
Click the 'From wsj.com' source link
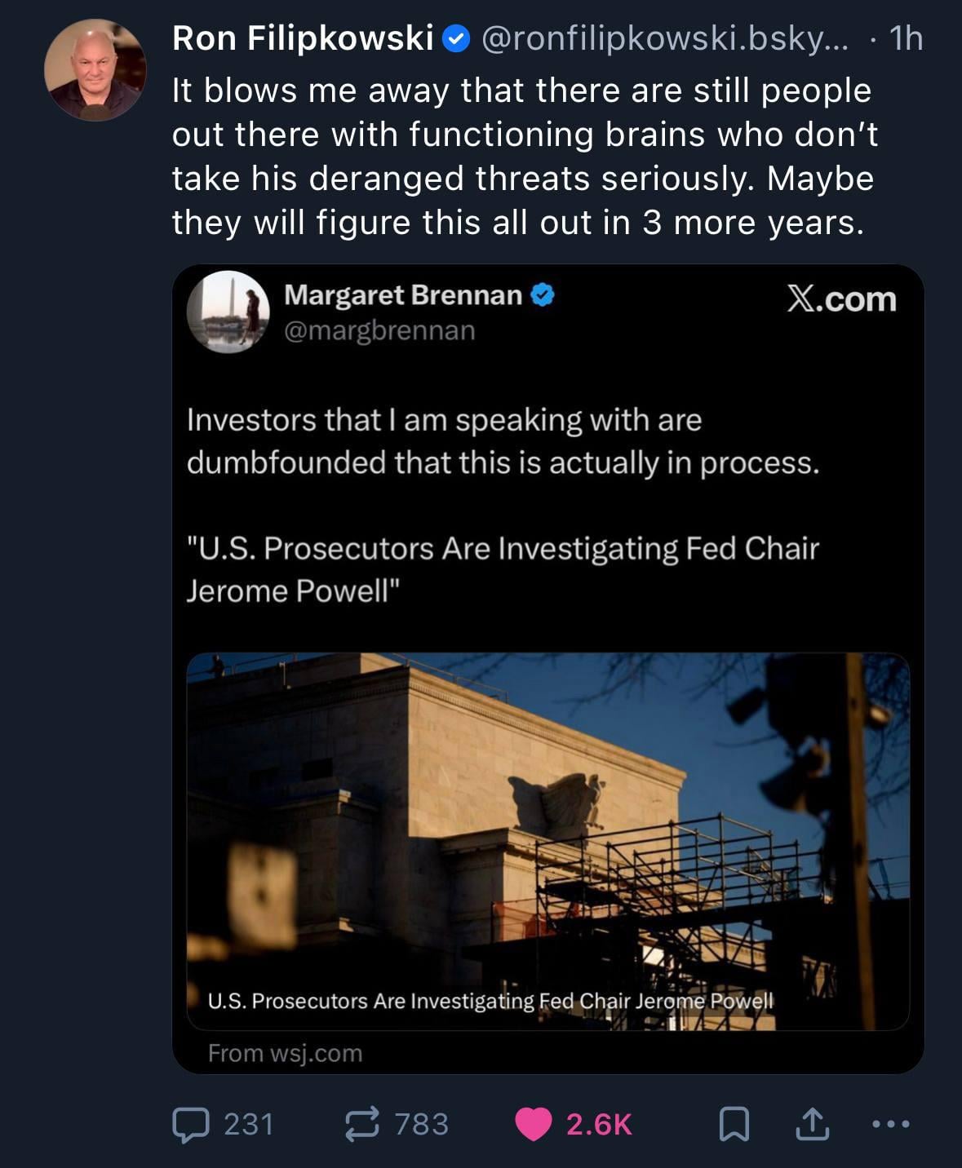(285, 1053)
